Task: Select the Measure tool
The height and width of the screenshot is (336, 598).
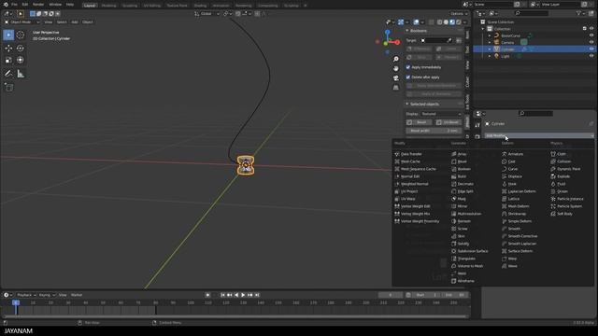Action: click(21, 74)
